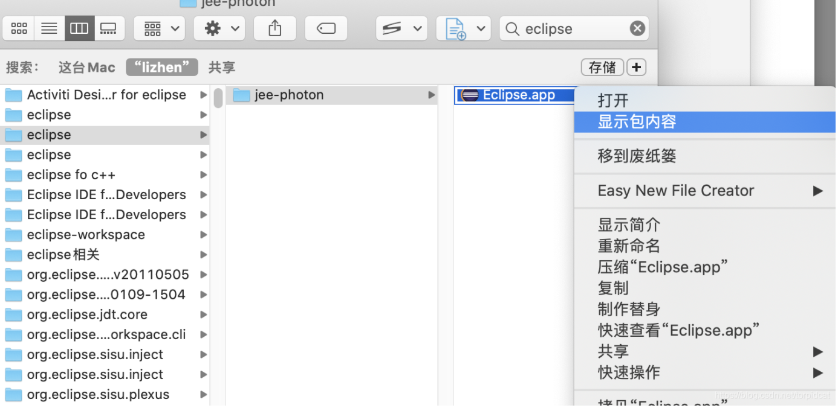Select the eclipse-workspace folder
Viewport: 838px width, 408px height.
[105, 234]
